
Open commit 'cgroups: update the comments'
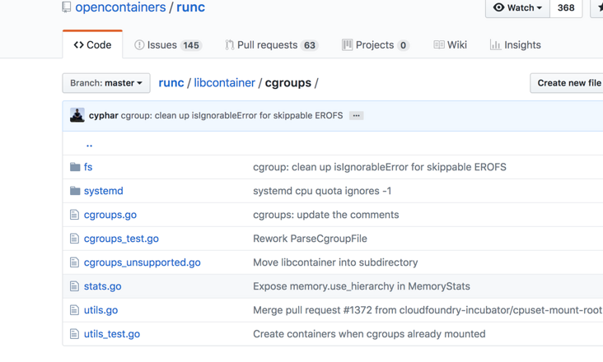(x=326, y=215)
